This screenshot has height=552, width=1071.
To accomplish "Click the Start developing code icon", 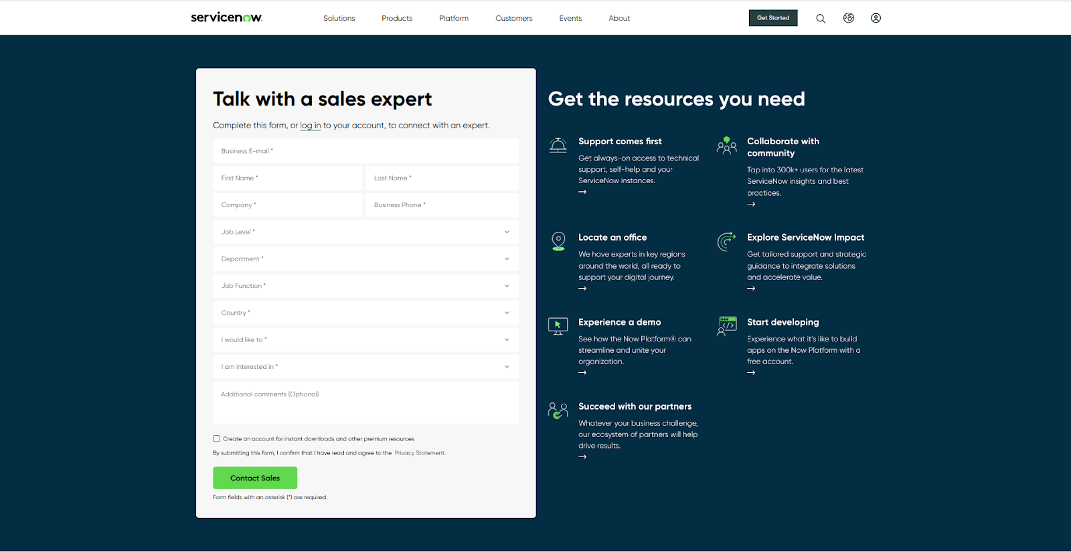I will (x=726, y=326).
